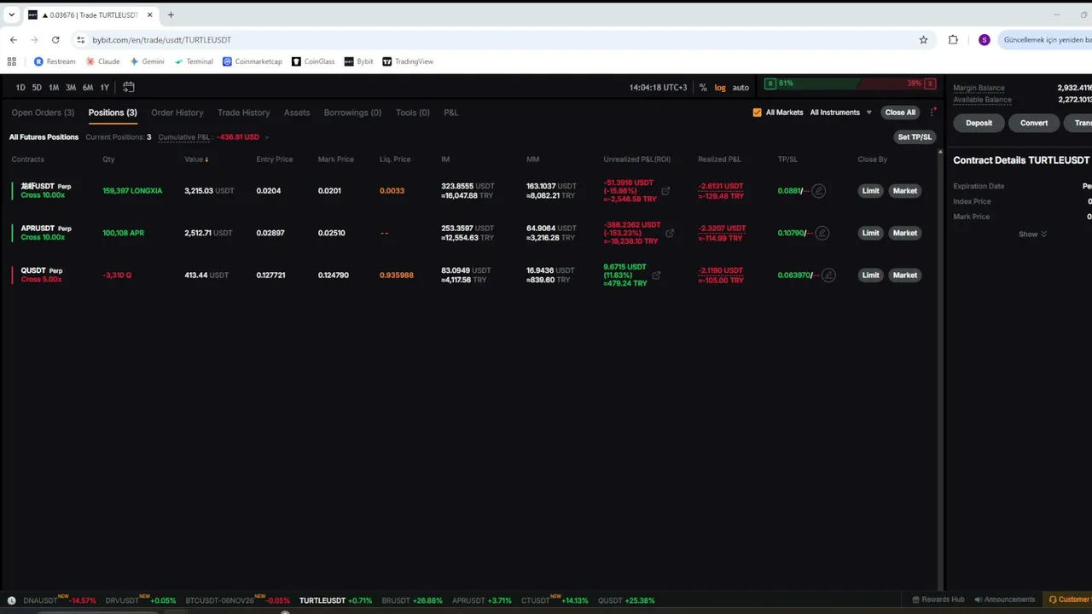Select BRUSDT in the bottom ticker bar
The width and height of the screenshot is (1092, 614).
pos(411,600)
